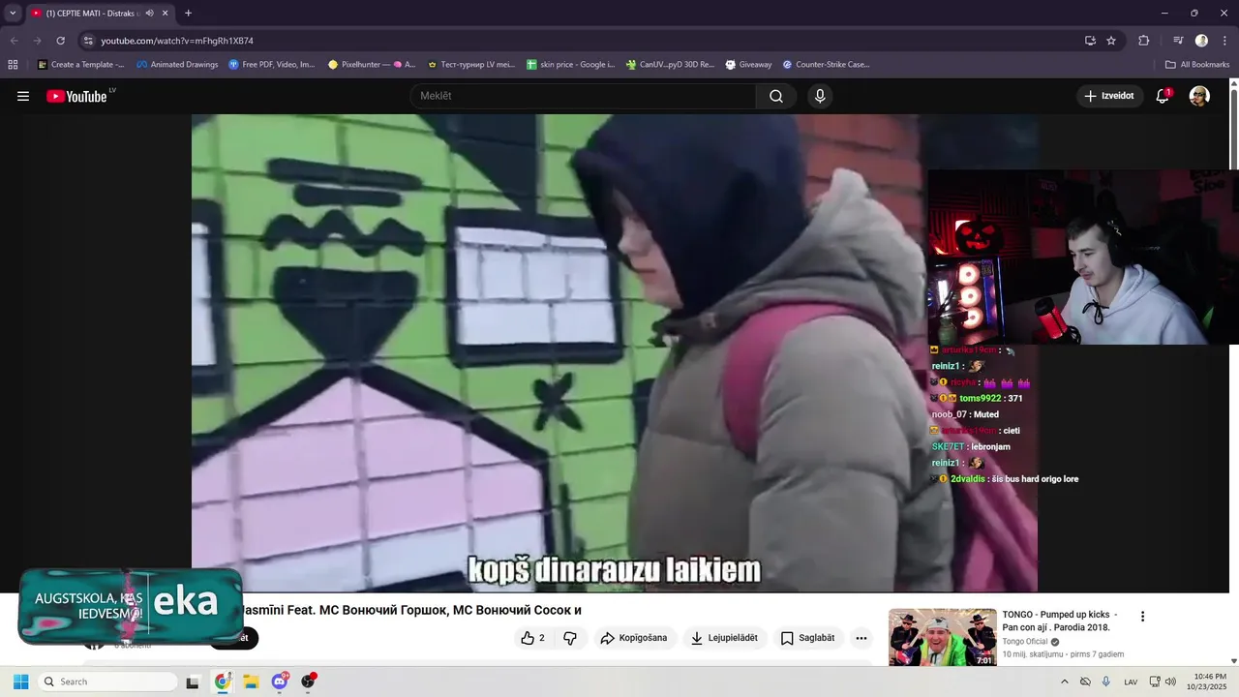Expand the All Bookmarks folder
The height and width of the screenshot is (697, 1239).
tap(1197, 65)
